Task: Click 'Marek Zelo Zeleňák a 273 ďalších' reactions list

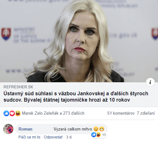Action: [53, 113]
